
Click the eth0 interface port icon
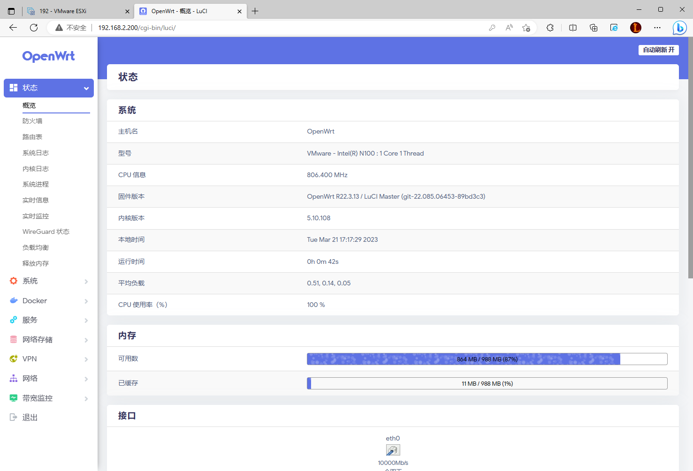393,450
